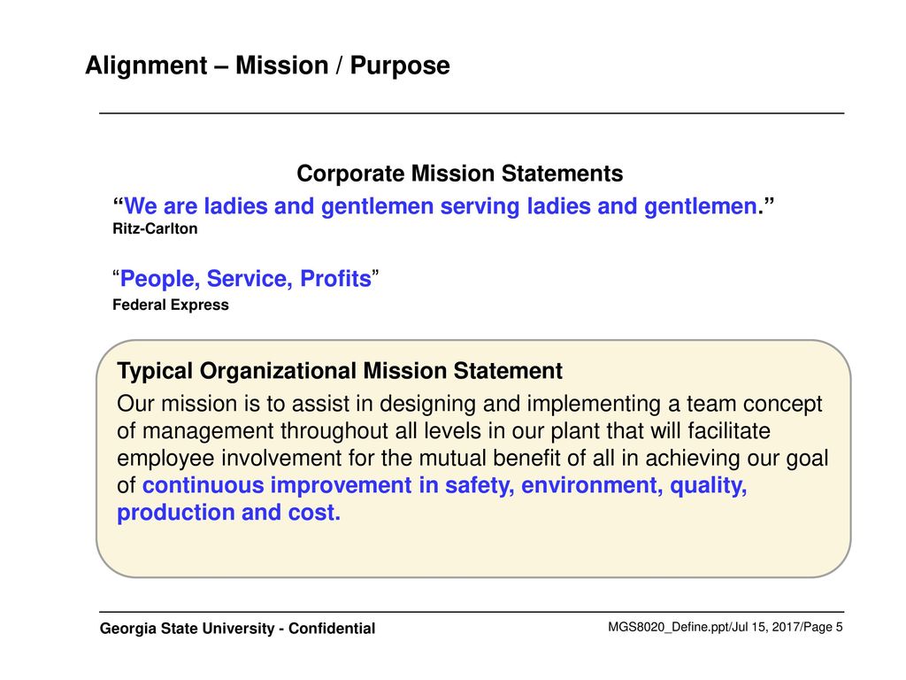Select the Corporate Mission Statements heading
Image resolution: width=906 pixels, height=680 pixels.
coord(460,174)
